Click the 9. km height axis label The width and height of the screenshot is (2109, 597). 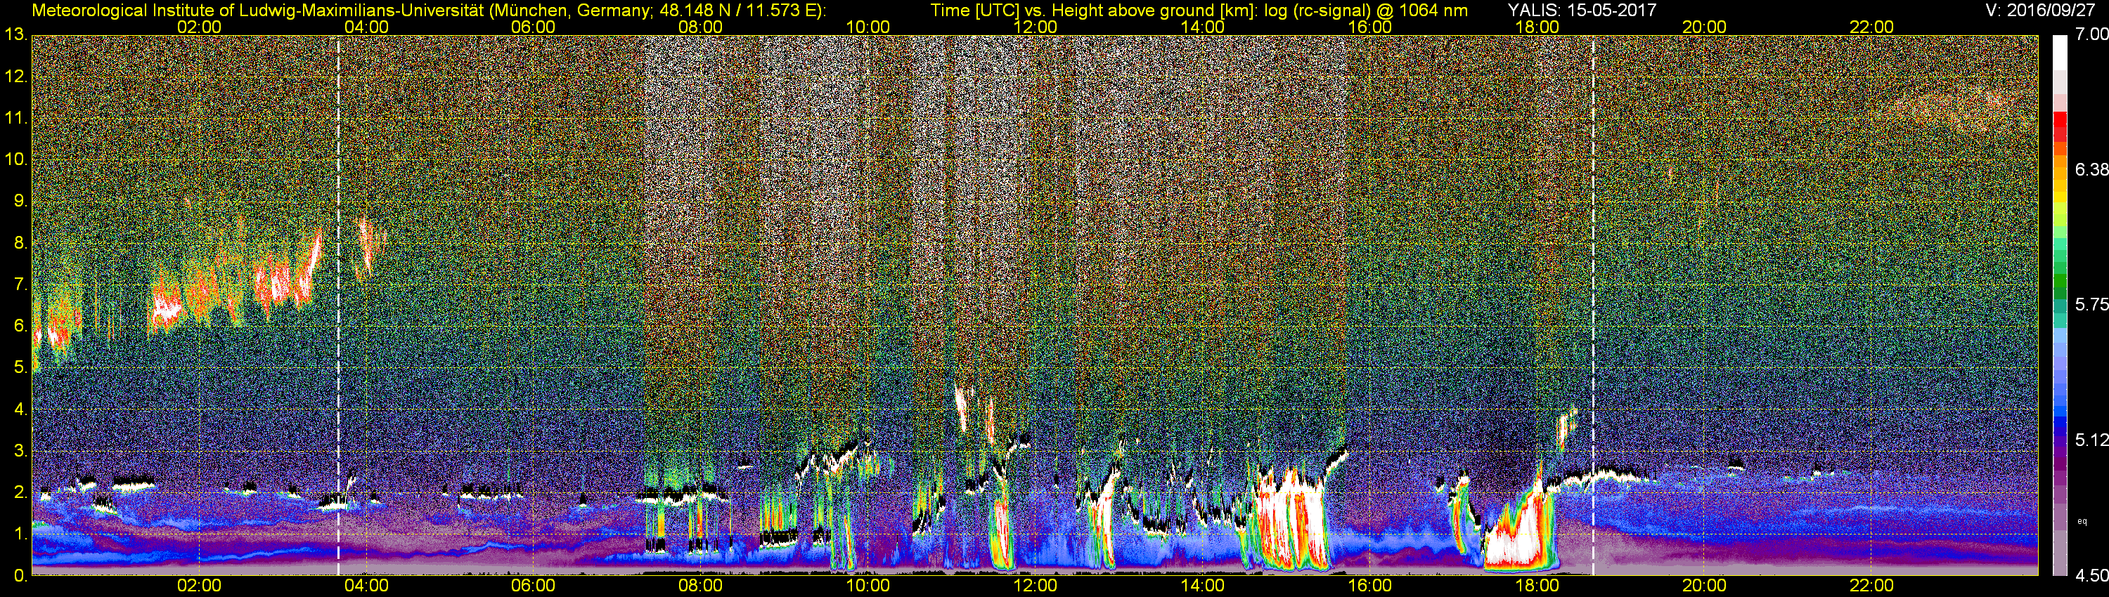click(20, 200)
